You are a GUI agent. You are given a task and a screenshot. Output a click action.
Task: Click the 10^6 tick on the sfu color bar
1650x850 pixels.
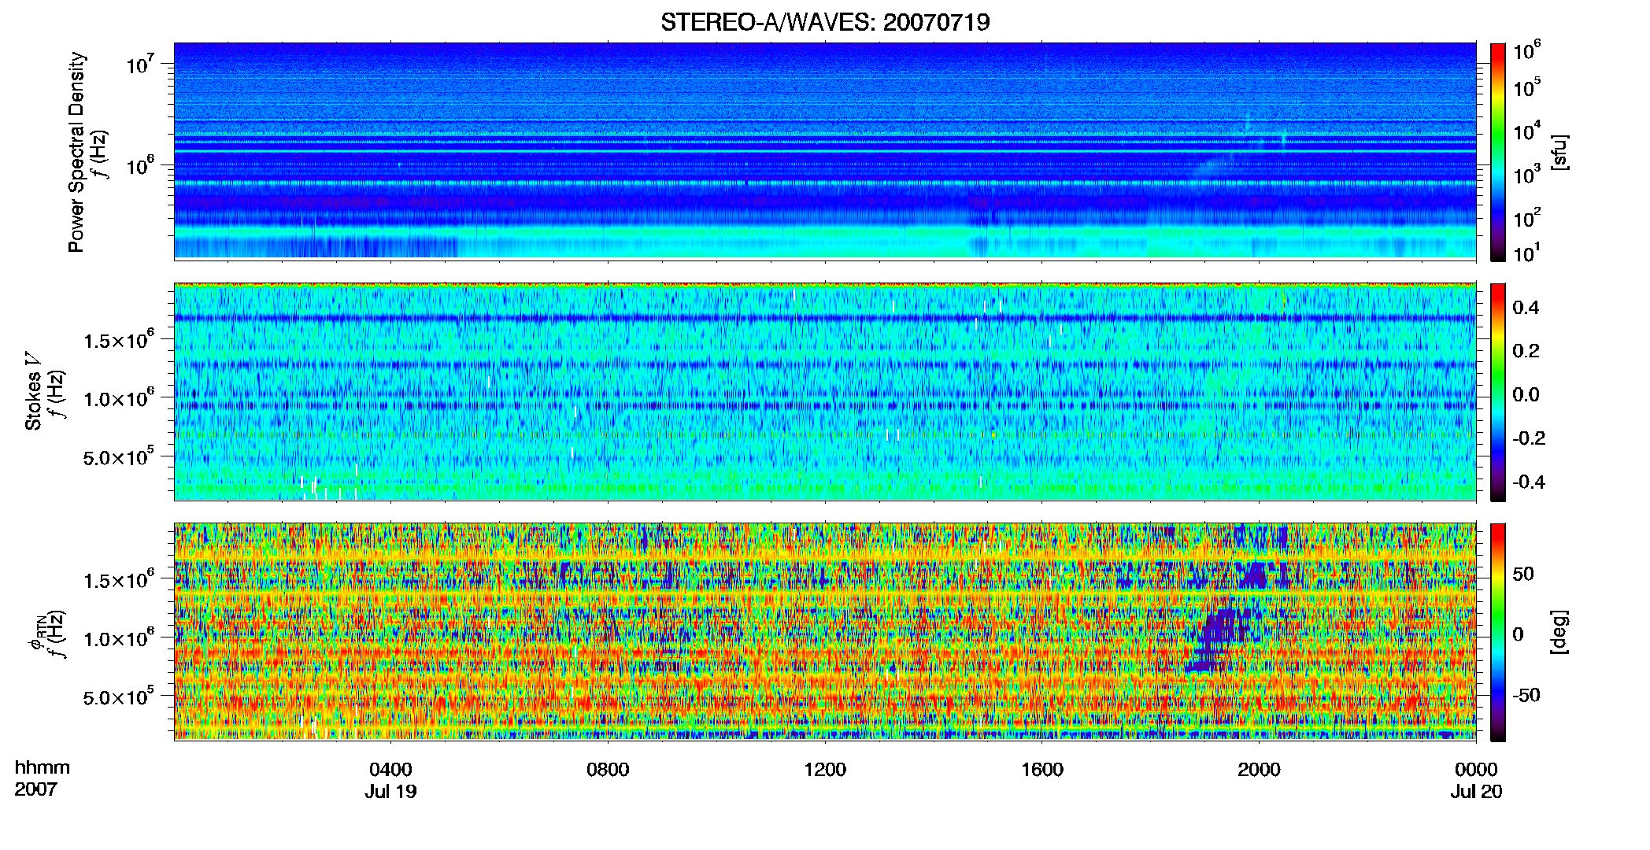point(1527,50)
